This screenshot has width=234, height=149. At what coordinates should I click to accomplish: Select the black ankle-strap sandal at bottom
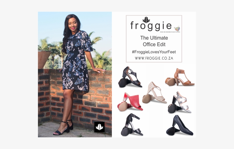coord(132,125)
